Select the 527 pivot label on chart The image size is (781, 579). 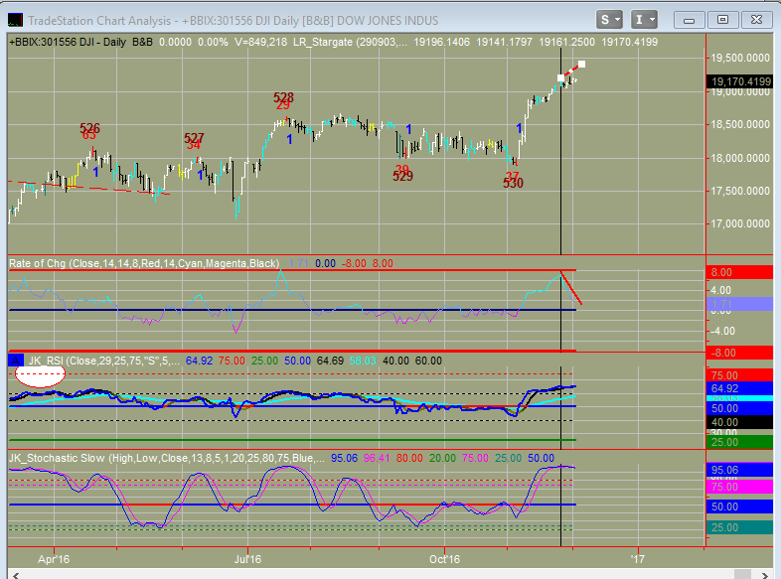(x=194, y=137)
